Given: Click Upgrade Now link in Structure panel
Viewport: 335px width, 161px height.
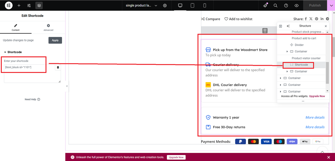Looking at the screenshot, I should 317,96.
